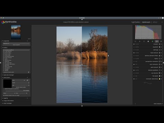Screen dimensions: 164x123
Task: Toggle the lens correction module on/off
Action: tap(134, 64)
